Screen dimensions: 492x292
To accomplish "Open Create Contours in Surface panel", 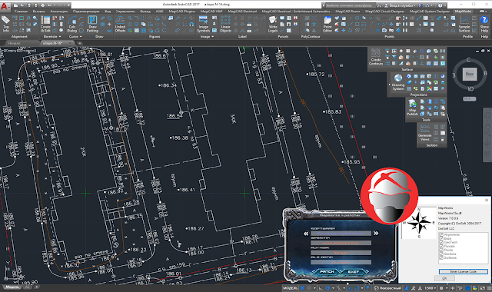I will click(376, 57).
